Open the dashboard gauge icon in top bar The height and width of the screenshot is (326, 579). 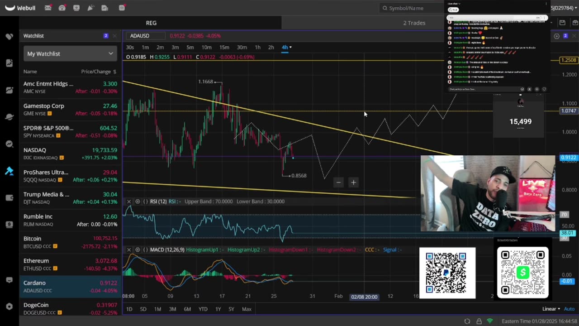(62, 8)
